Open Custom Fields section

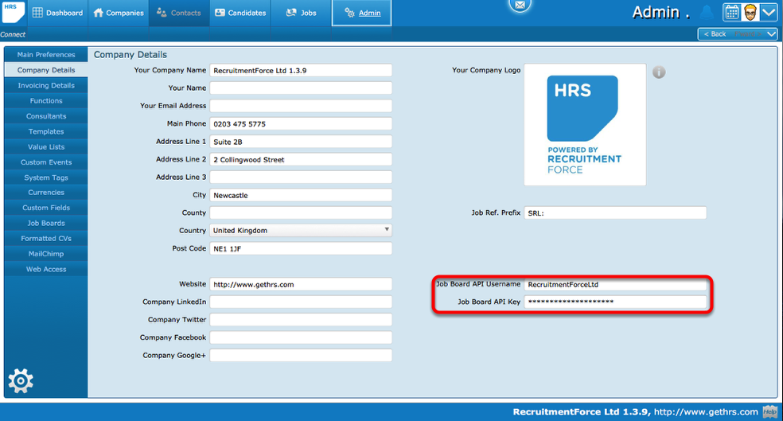(x=46, y=208)
